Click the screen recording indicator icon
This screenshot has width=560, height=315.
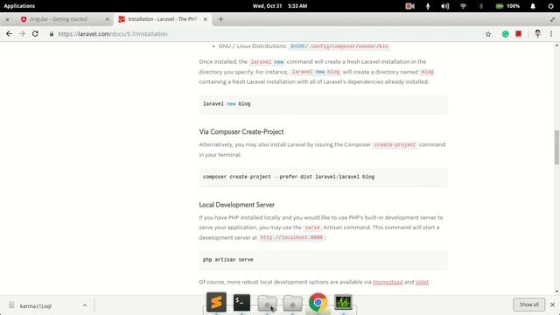coord(409,6)
